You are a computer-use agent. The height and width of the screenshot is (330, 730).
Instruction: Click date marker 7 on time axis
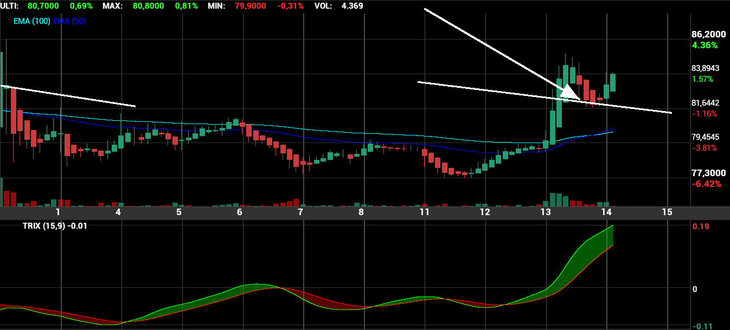pyautogui.click(x=300, y=212)
